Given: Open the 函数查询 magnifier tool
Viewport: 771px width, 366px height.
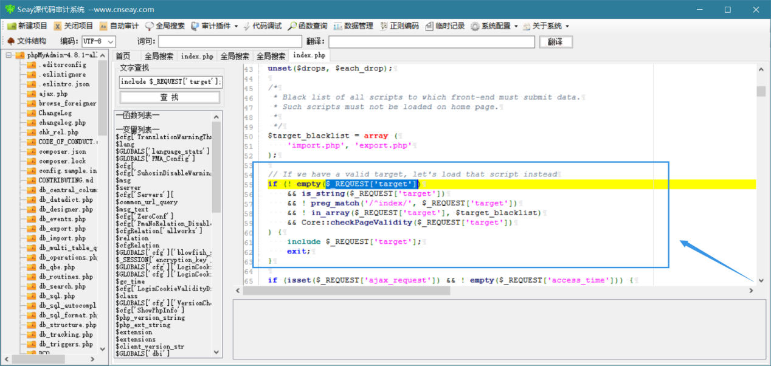Looking at the screenshot, I should point(308,26).
